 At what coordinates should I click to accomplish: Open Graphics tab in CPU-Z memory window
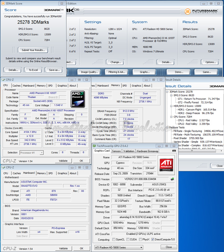(x=136, y=86)
